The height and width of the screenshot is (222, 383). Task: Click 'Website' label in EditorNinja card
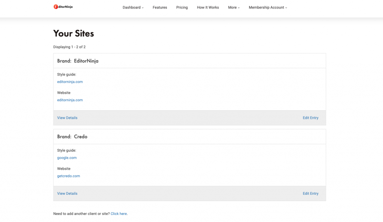[64, 93]
